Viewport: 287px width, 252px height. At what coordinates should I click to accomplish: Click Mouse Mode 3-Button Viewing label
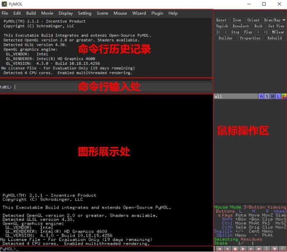(250, 207)
